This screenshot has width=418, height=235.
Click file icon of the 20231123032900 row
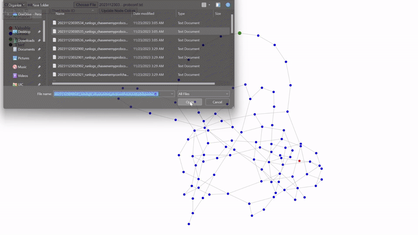[54, 49]
